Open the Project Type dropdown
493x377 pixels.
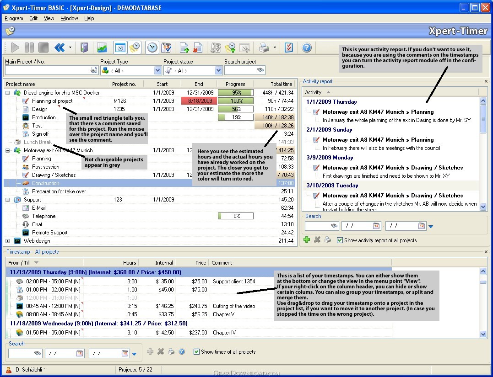158,71
